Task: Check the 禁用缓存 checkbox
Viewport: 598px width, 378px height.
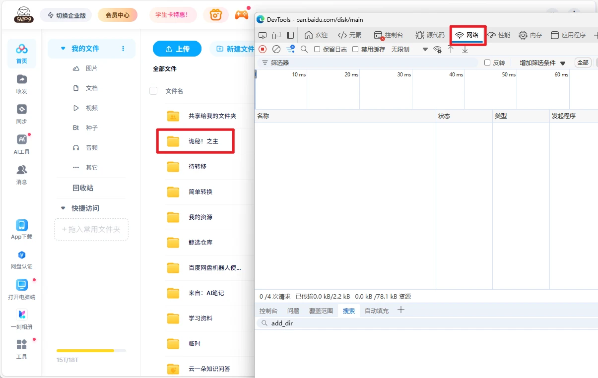Action: [x=355, y=49]
